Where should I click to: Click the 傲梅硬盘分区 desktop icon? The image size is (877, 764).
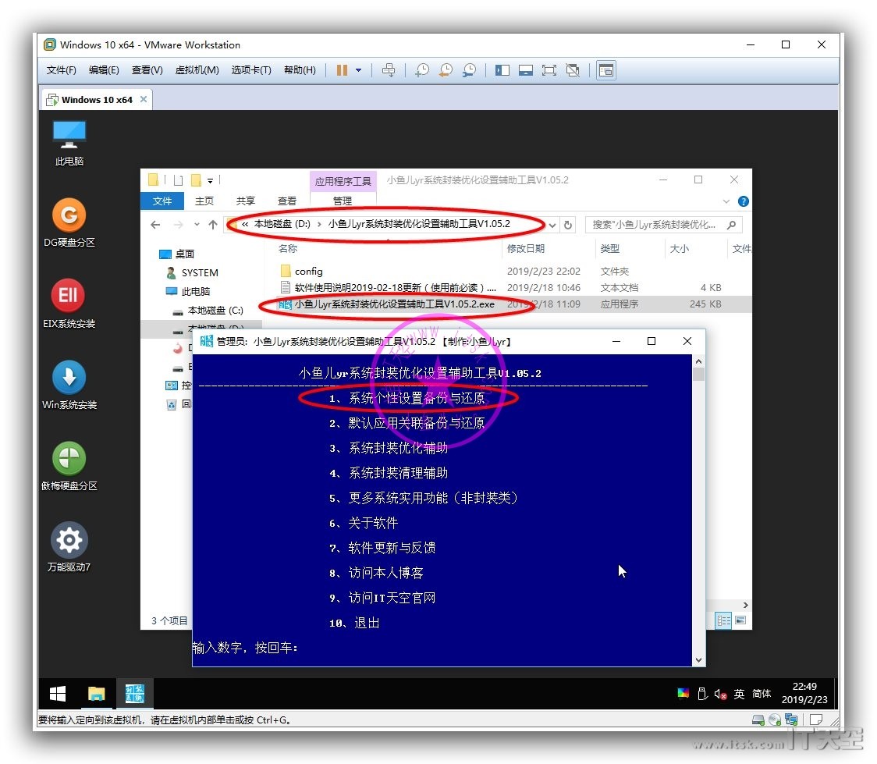(x=69, y=466)
